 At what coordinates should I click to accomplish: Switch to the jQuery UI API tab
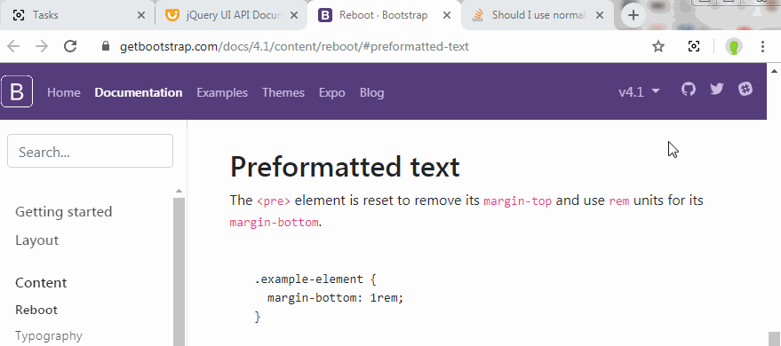(232, 15)
